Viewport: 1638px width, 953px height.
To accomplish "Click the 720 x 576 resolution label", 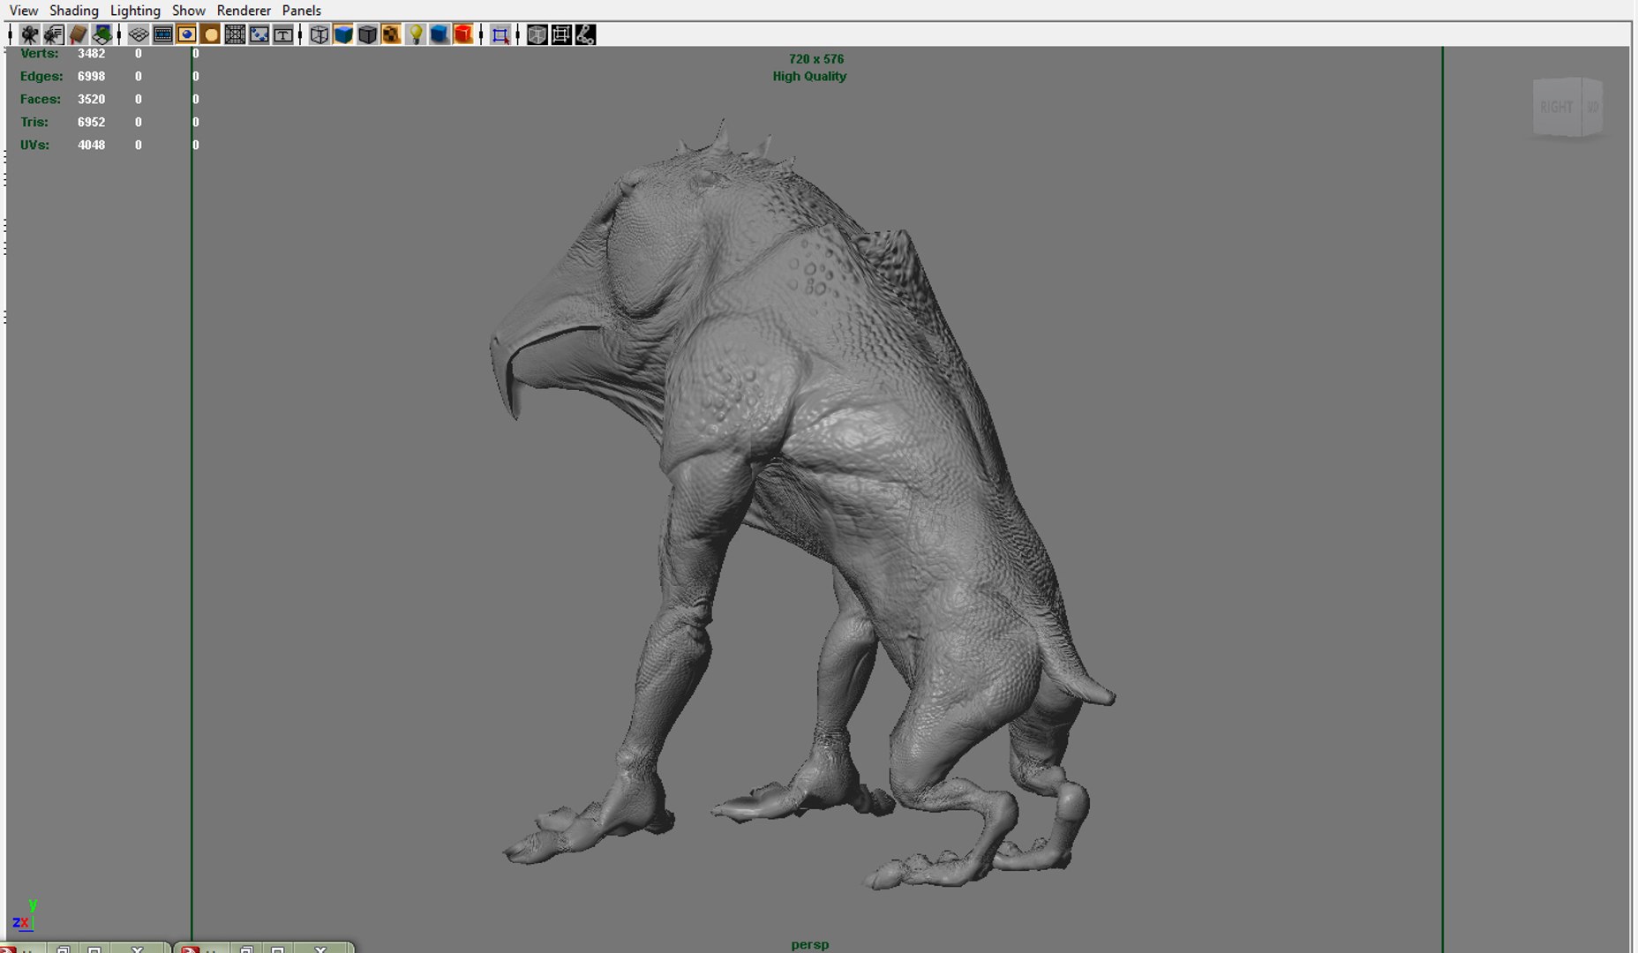I will coord(816,59).
